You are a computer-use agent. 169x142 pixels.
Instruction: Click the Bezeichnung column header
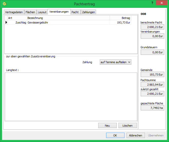[x=68, y=18]
